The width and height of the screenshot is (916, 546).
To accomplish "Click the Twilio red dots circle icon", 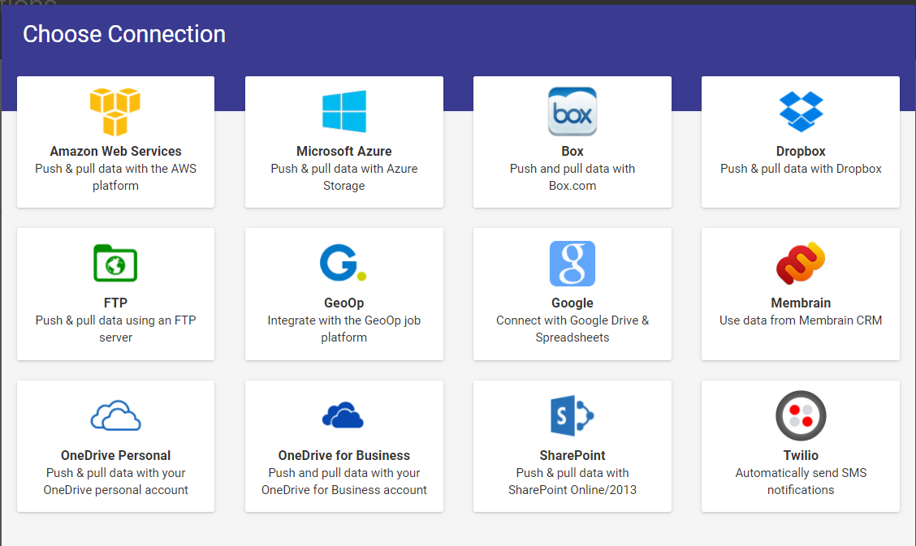I will pos(801,416).
